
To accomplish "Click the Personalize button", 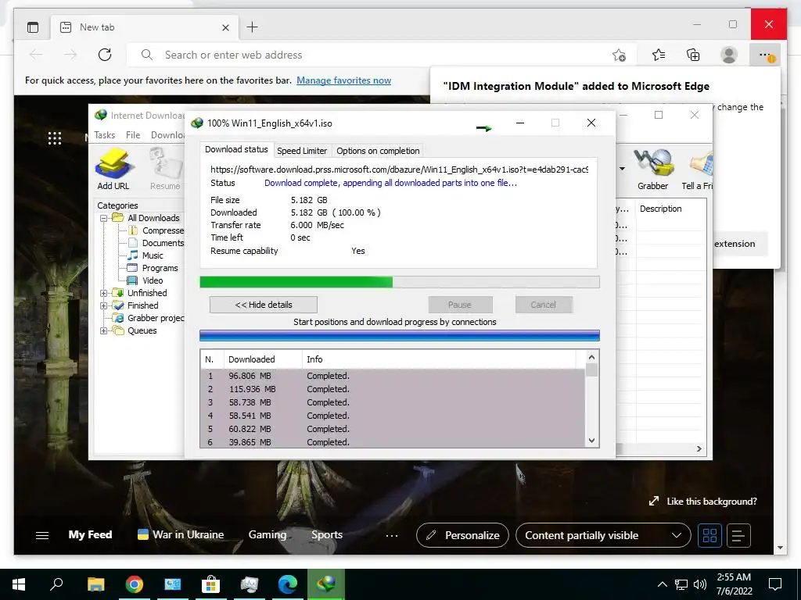I will click(462, 535).
